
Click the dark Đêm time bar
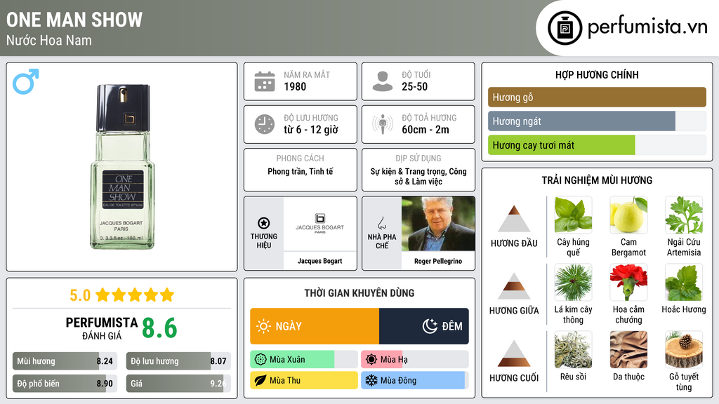[x=424, y=326]
